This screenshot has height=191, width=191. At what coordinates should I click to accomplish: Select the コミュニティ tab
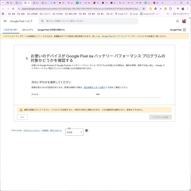coord(28,30)
